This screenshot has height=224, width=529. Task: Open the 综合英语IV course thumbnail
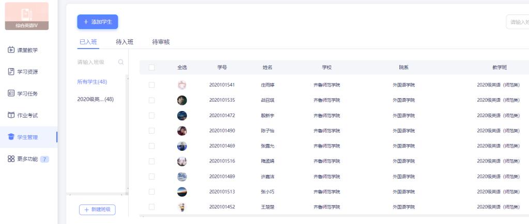[x=27, y=16]
